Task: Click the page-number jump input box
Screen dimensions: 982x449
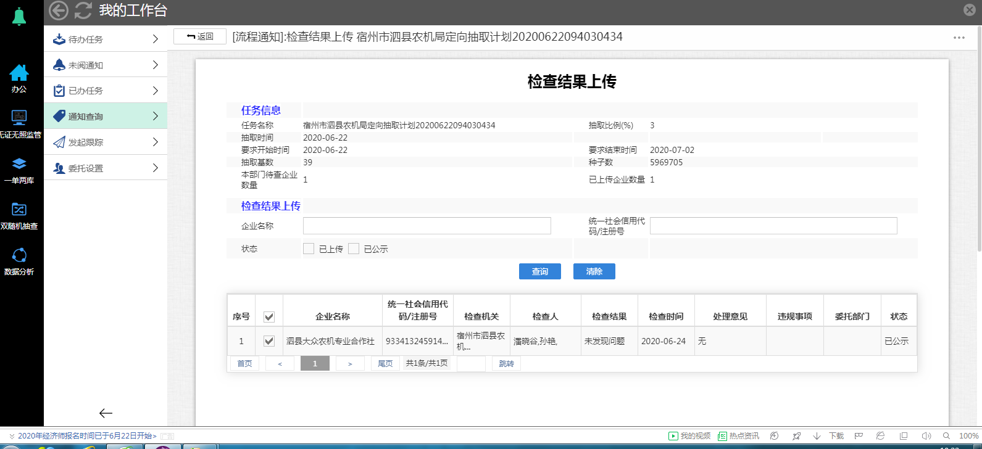Action: (x=472, y=363)
